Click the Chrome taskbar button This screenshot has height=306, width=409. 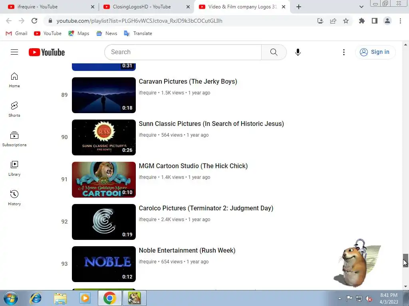pos(109,298)
